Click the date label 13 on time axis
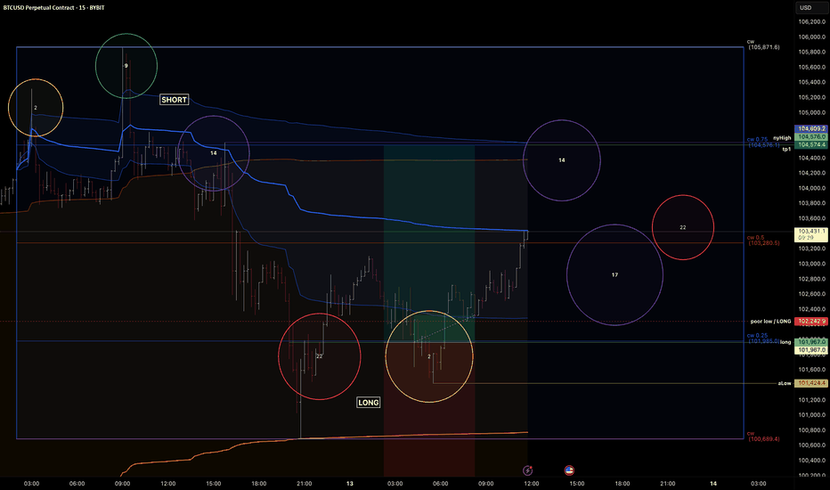 [x=350, y=483]
